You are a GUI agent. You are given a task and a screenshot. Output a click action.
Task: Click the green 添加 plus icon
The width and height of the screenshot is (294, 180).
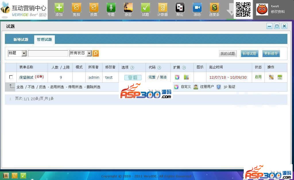point(59,8)
